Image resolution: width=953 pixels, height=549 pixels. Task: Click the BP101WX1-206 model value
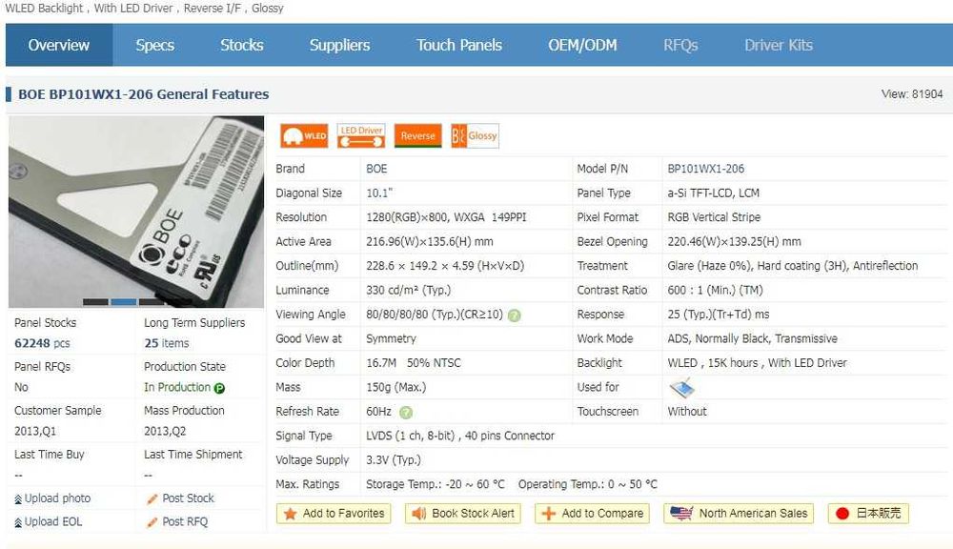tap(705, 169)
